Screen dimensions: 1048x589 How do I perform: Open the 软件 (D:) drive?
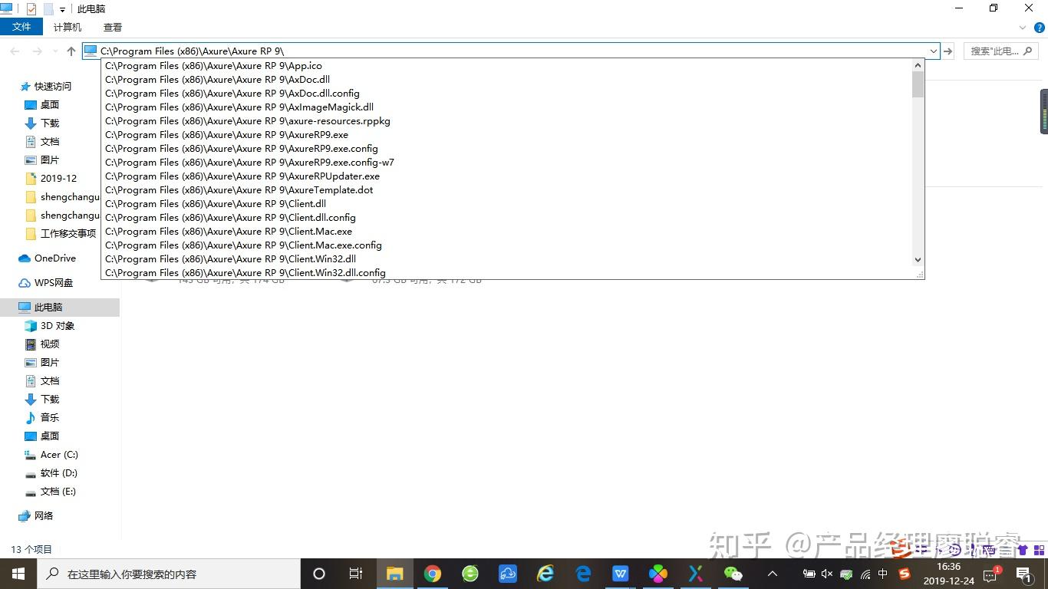tap(59, 473)
